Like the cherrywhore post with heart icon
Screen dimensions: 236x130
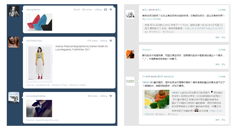(x=111, y=10)
